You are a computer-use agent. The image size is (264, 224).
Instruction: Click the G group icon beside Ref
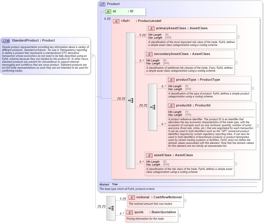tap(116, 21)
